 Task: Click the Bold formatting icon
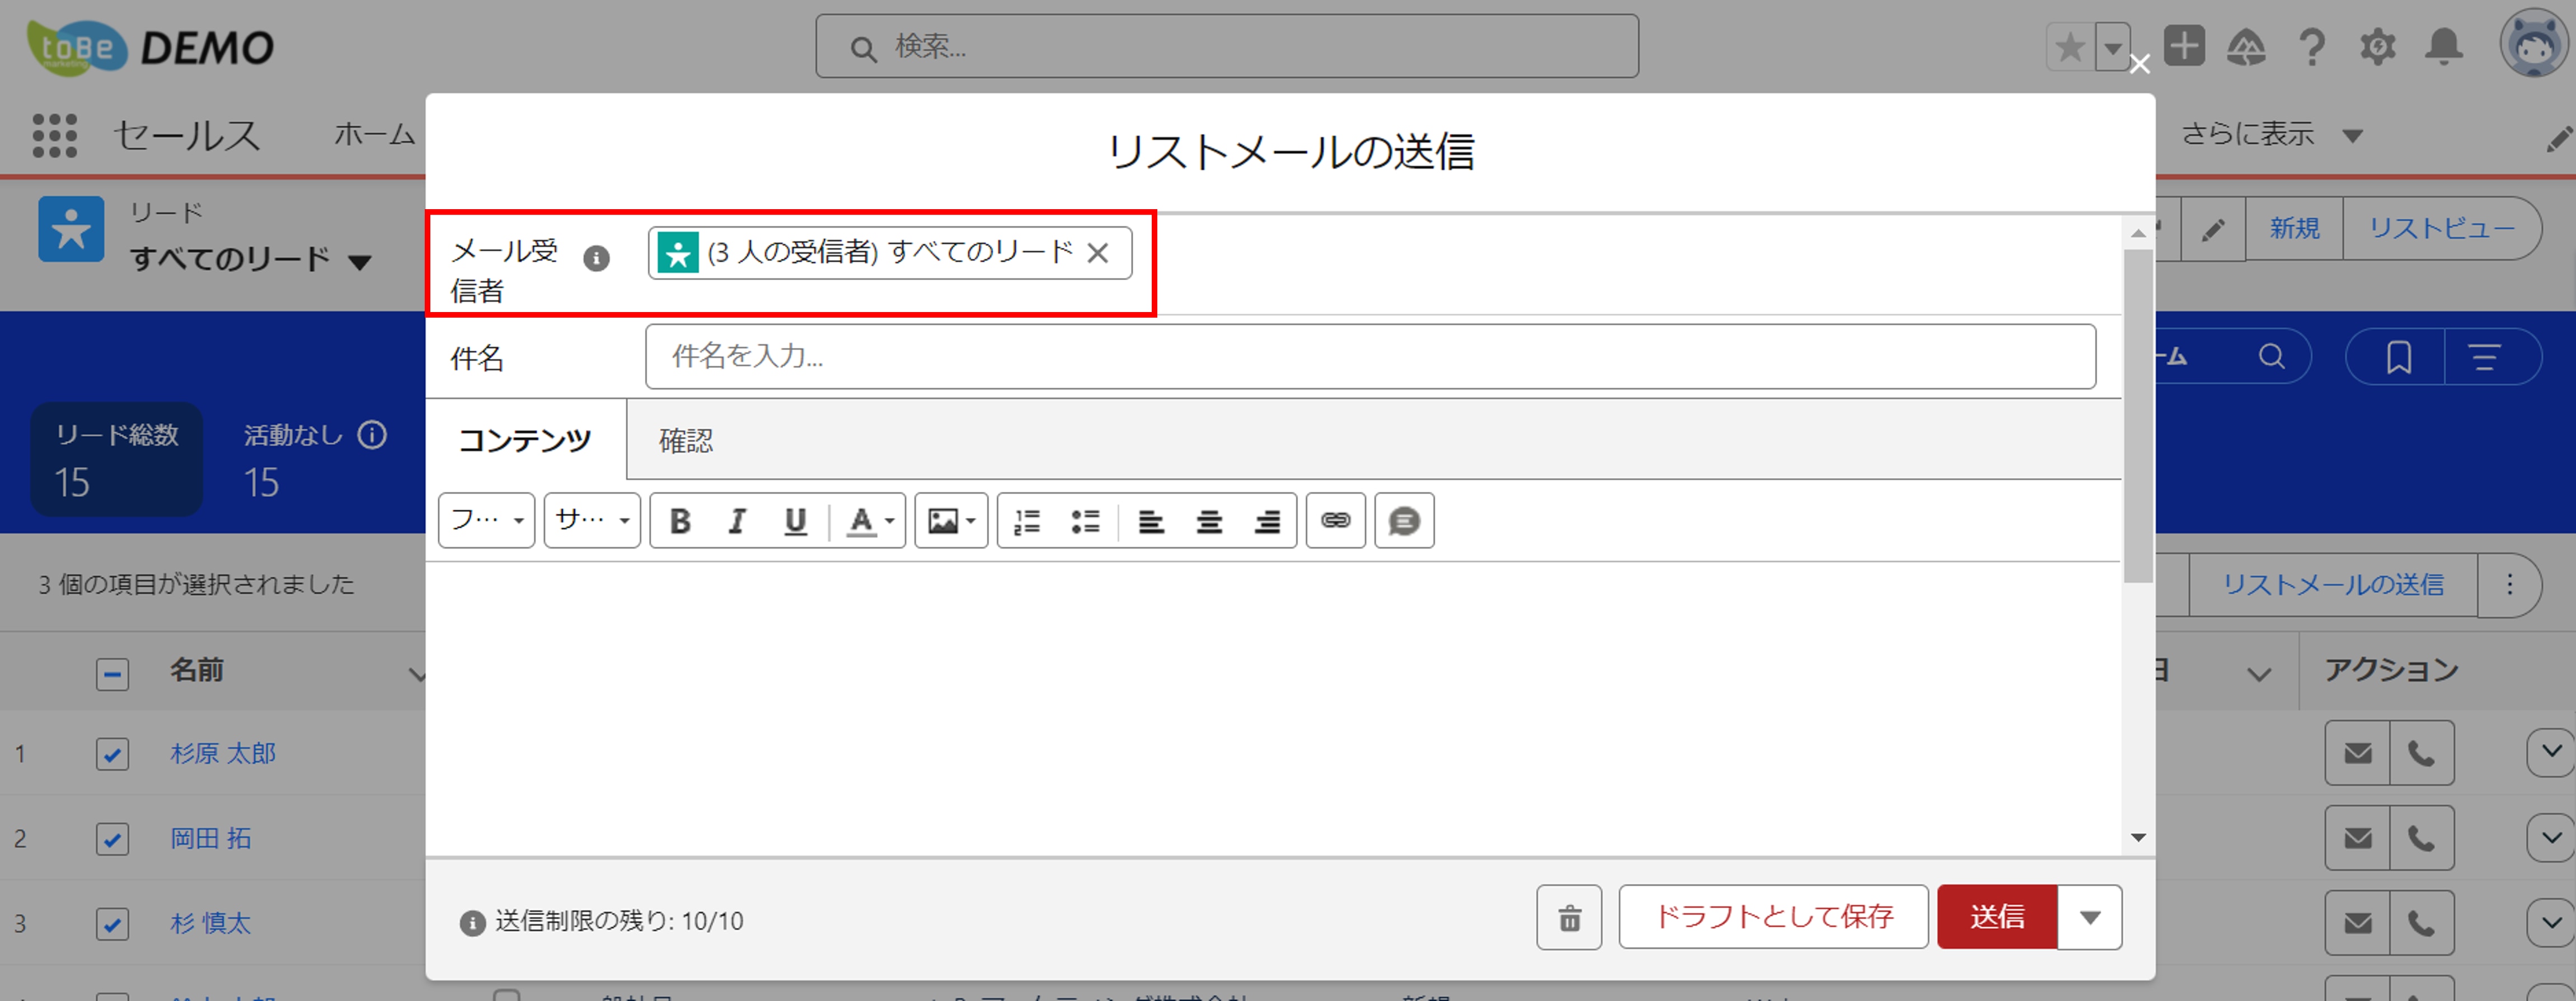pos(680,521)
